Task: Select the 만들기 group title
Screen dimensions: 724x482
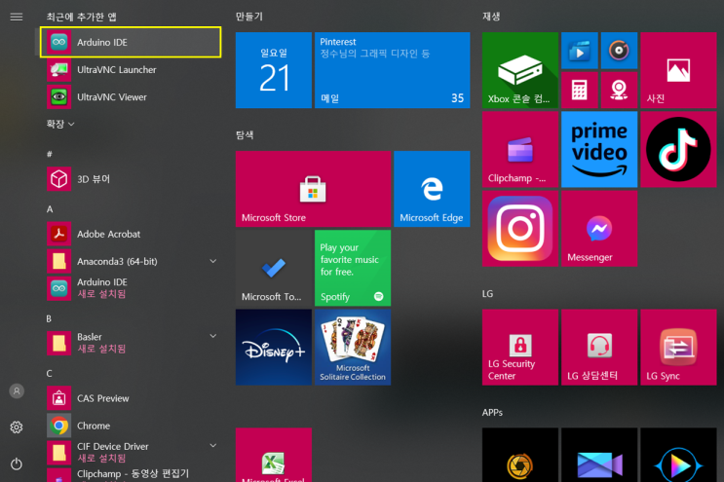Action: (249, 17)
